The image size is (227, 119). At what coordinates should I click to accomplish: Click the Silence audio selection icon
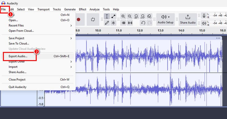tap(130, 23)
